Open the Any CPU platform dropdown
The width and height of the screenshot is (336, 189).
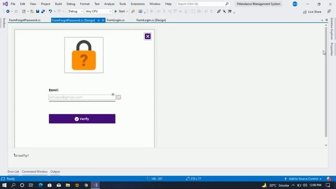pos(98,12)
